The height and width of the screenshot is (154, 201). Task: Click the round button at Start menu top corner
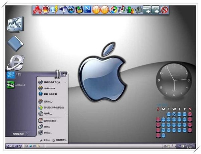(64, 74)
